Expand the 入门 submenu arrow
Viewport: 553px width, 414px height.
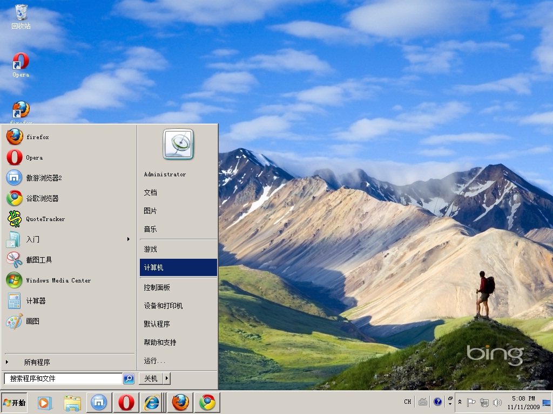coord(129,239)
